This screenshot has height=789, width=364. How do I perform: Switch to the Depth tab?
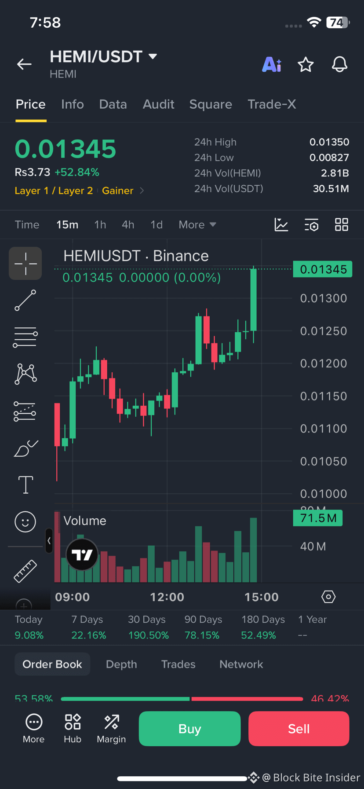[x=121, y=664]
